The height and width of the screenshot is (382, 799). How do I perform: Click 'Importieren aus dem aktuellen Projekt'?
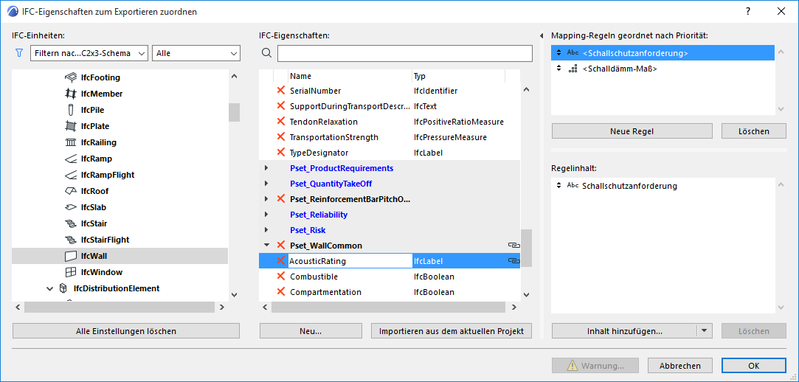(452, 331)
